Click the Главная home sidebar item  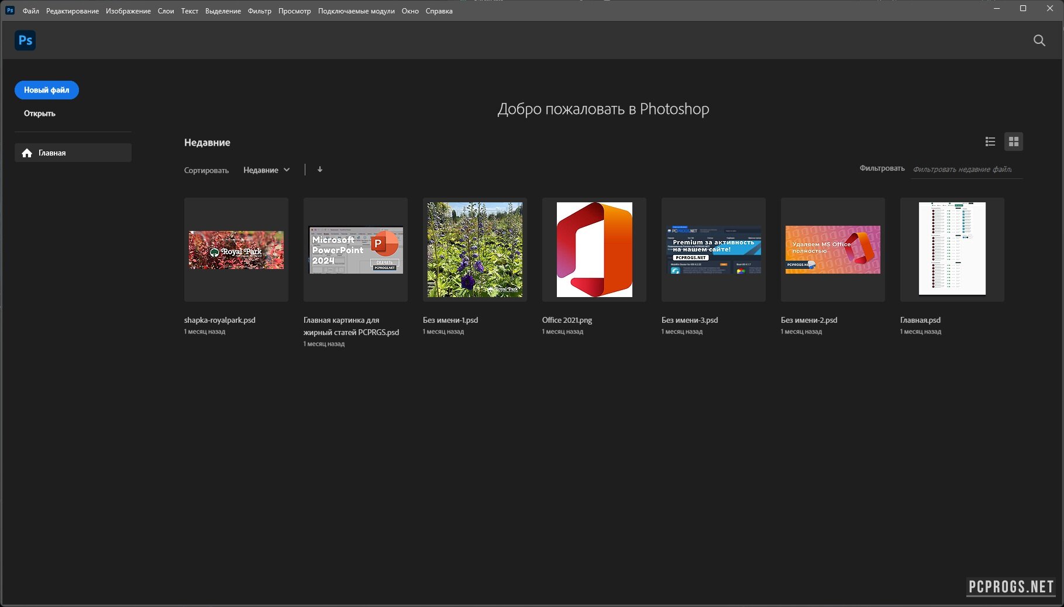73,153
